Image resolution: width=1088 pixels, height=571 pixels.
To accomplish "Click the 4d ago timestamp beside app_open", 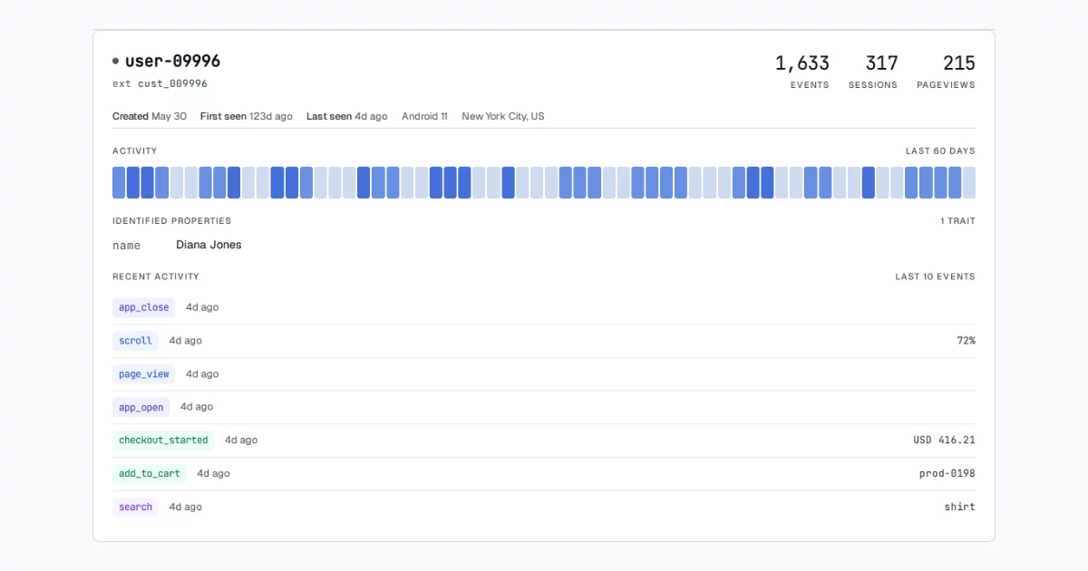I will (x=197, y=407).
